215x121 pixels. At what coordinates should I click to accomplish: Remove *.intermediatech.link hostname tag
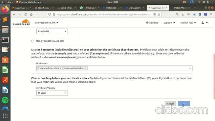click(60, 68)
